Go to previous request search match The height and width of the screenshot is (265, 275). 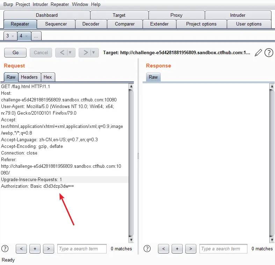[21, 249]
